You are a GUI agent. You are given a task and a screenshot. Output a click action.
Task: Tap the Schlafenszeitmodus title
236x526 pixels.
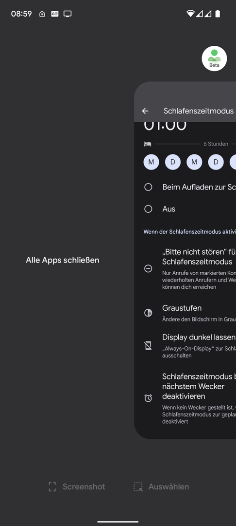(x=199, y=111)
